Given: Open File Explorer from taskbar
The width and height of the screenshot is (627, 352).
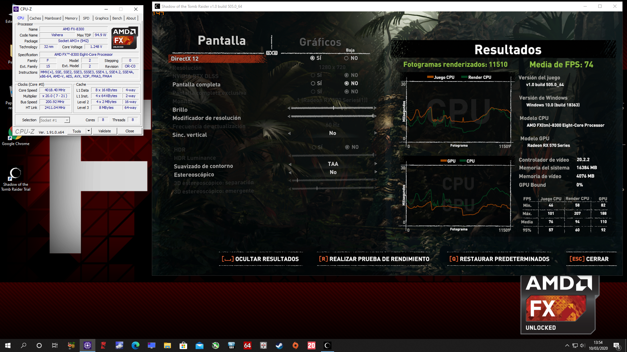Looking at the screenshot, I should 167,345.
